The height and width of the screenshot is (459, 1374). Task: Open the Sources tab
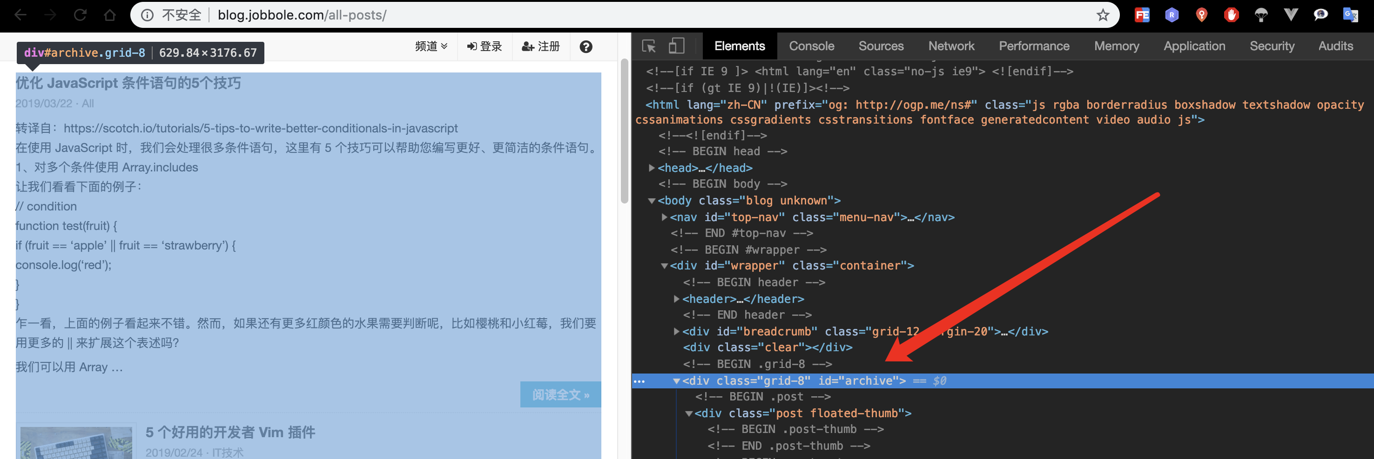pos(881,46)
